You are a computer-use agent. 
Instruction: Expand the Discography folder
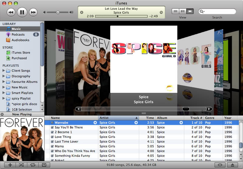4,76
